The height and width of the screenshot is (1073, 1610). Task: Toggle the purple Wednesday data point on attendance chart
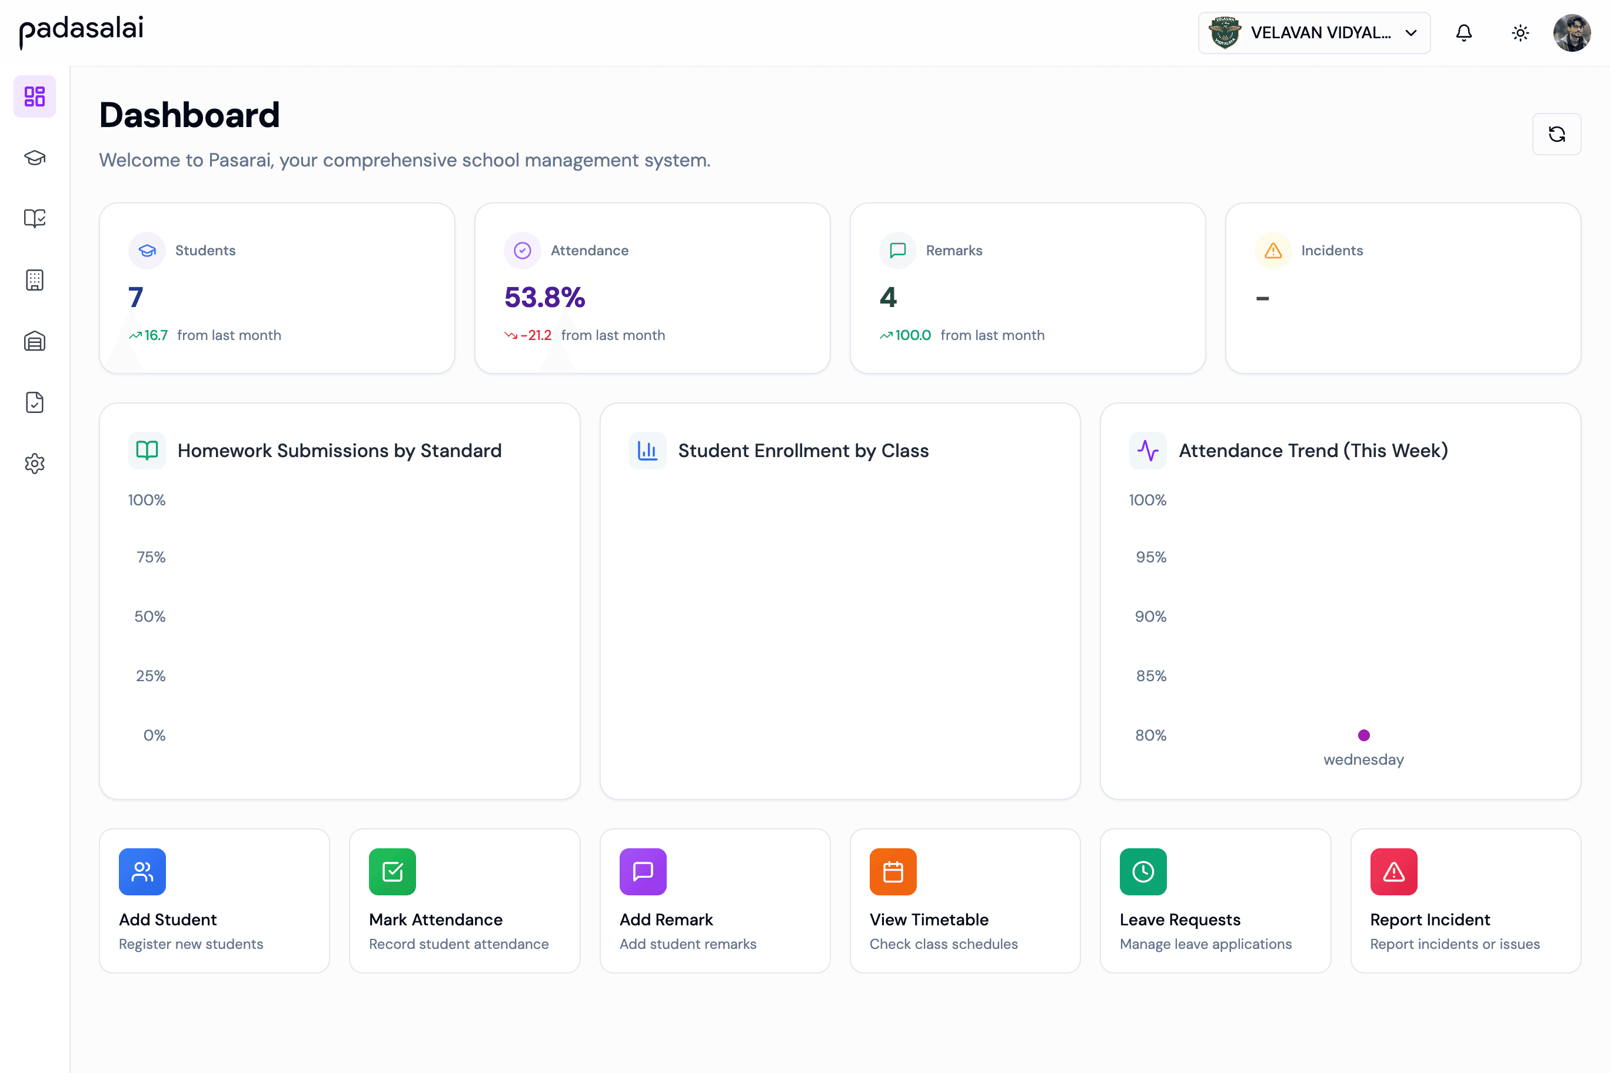tap(1363, 735)
